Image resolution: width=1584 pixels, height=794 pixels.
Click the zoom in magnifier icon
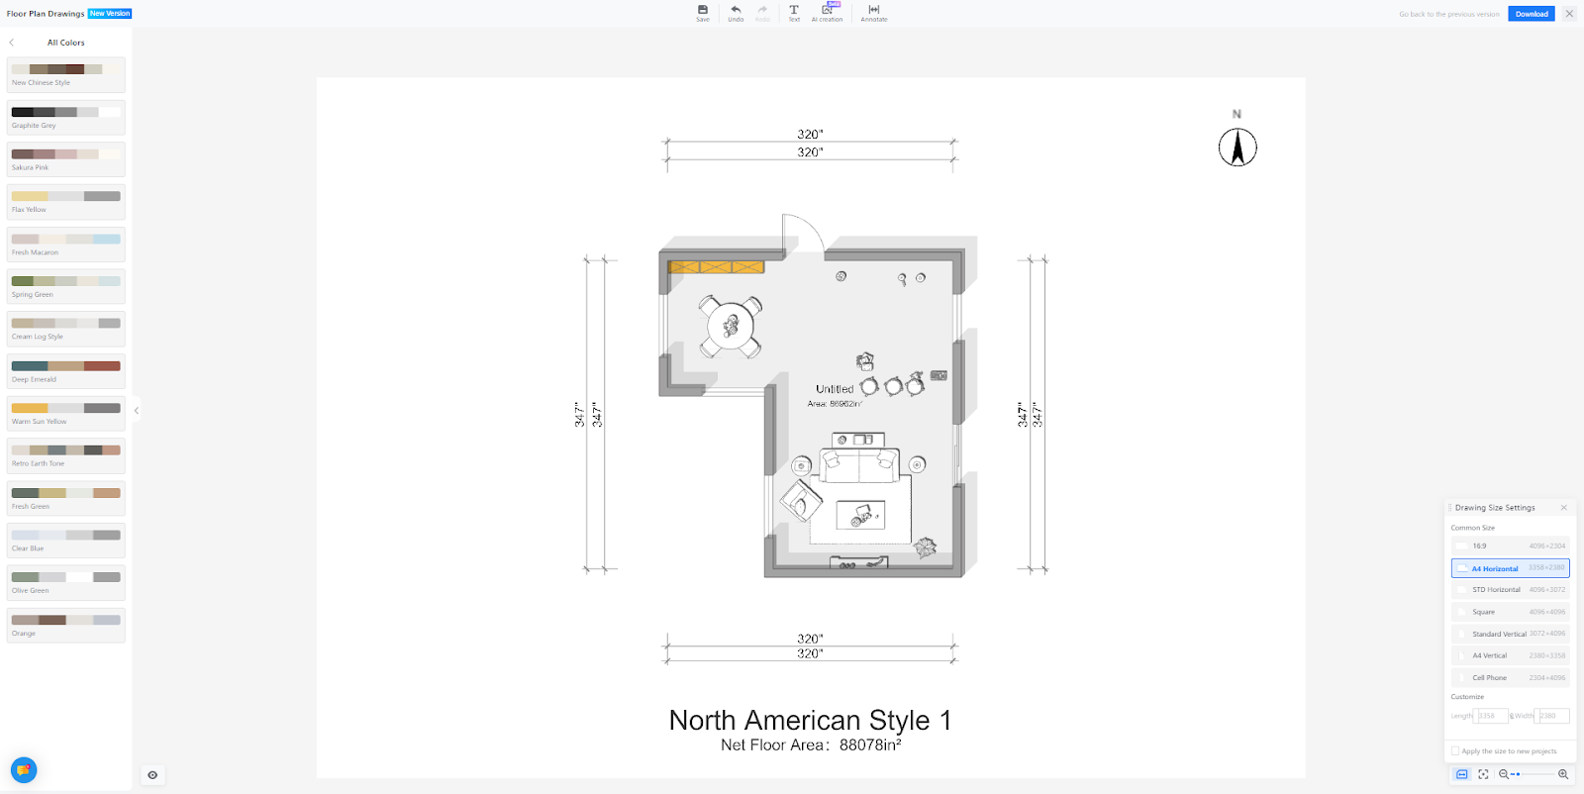point(1563,774)
